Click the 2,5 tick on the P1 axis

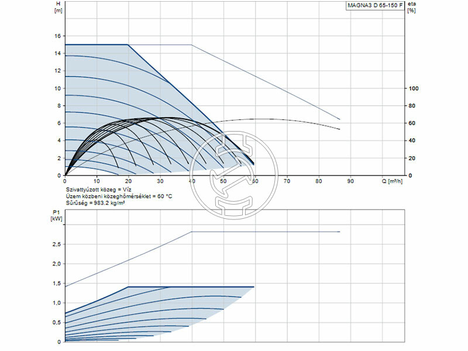point(57,245)
